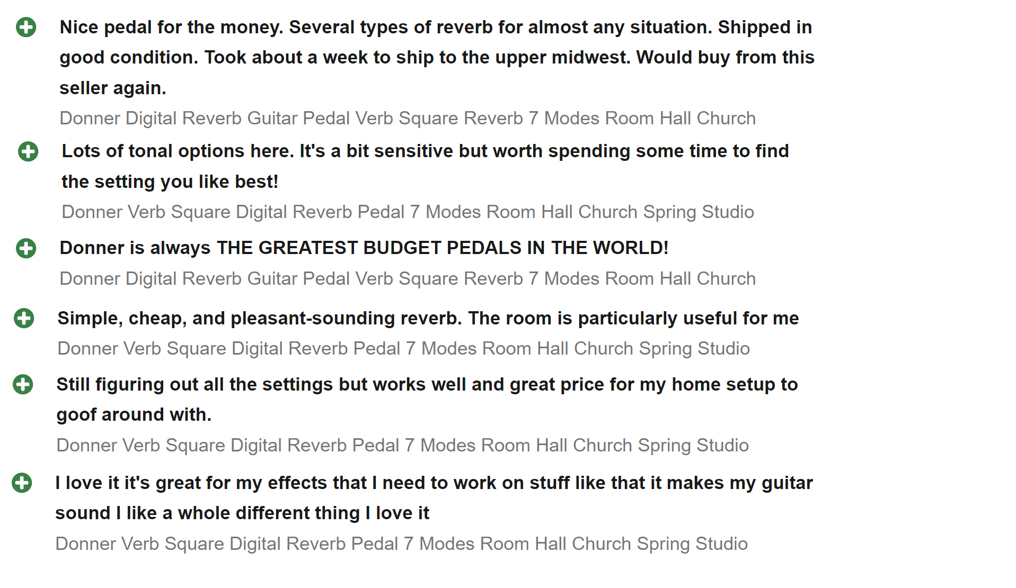Click the positive rating icon next to 'Still figuring out'
The image size is (1016, 588).
pyautogui.click(x=23, y=384)
